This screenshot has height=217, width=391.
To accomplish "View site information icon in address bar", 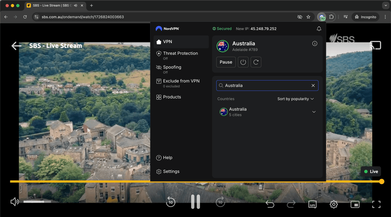I will 36,17.
